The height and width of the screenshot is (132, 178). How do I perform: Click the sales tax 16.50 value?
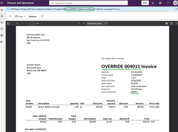click(109, 122)
